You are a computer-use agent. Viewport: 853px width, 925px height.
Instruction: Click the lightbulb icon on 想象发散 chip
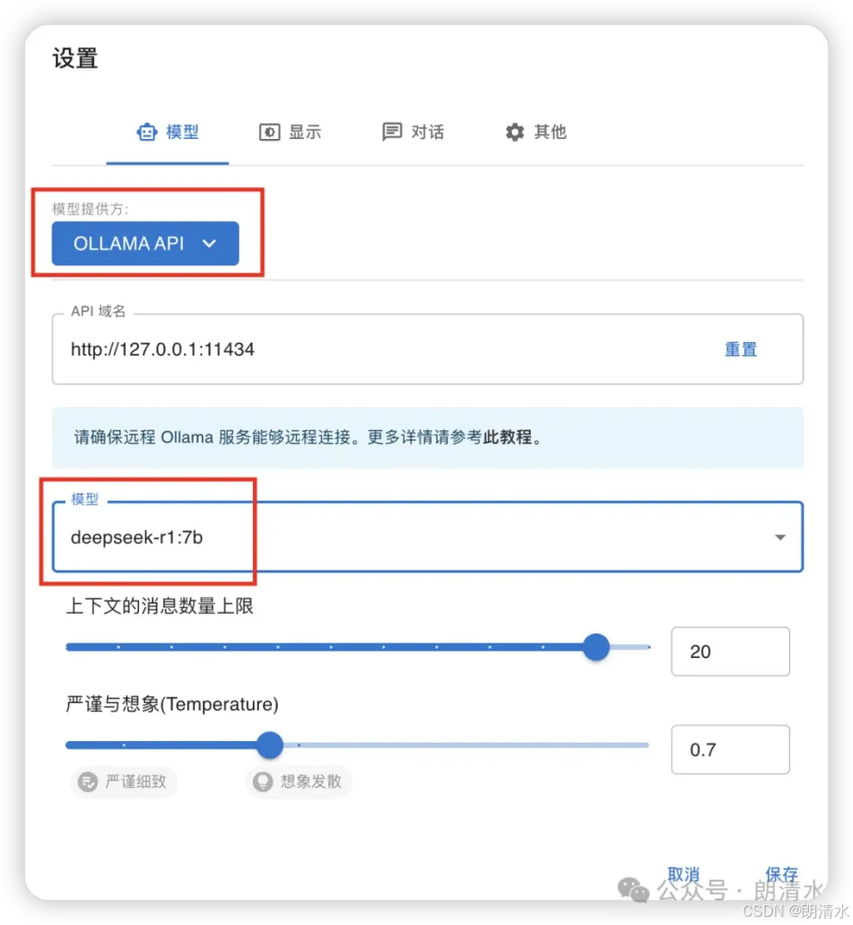click(x=263, y=782)
